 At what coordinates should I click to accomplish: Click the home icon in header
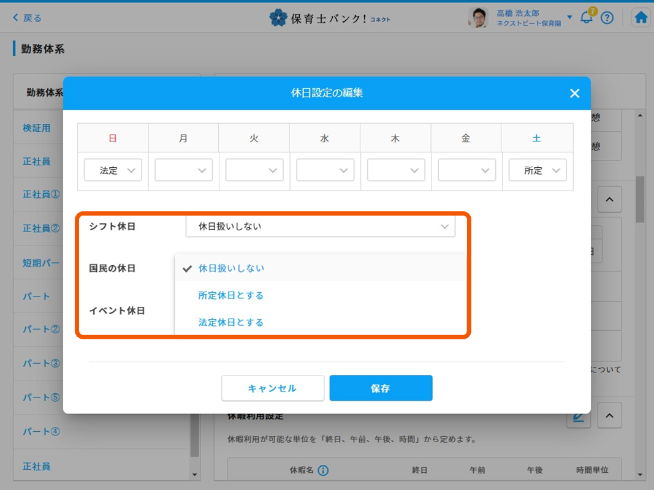coord(641,18)
